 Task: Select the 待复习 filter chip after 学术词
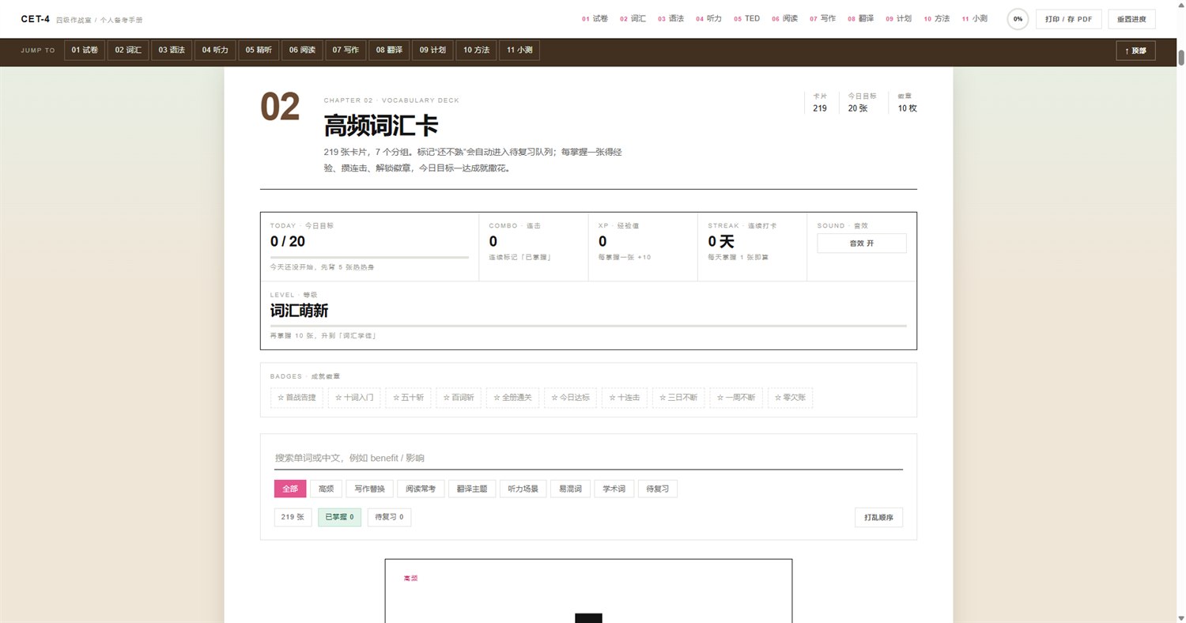(658, 489)
